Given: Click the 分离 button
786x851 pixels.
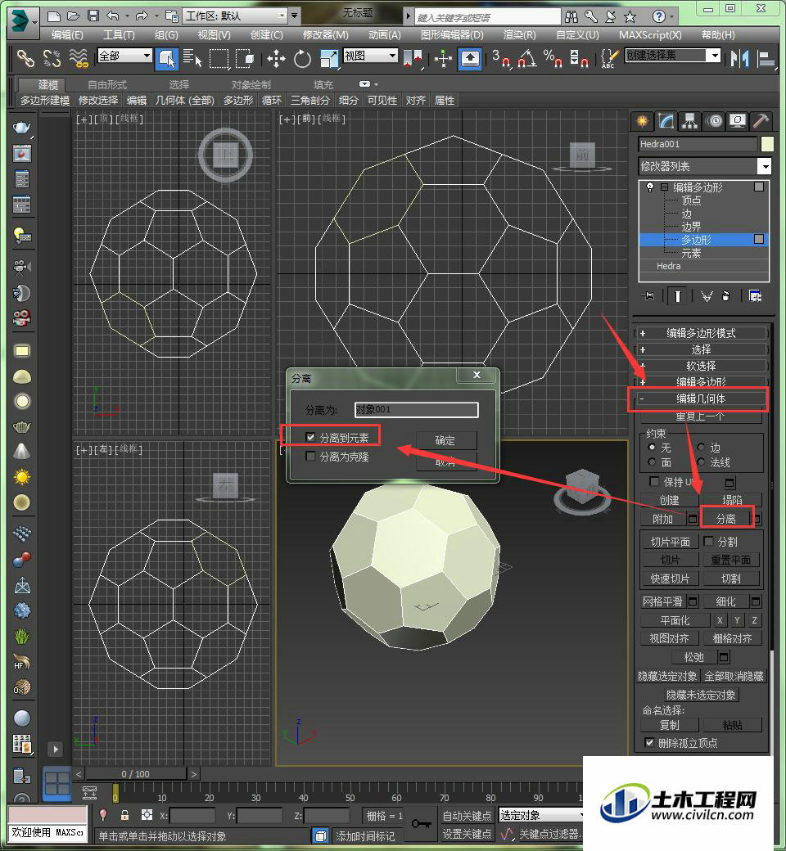Looking at the screenshot, I should [x=726, y=519].
